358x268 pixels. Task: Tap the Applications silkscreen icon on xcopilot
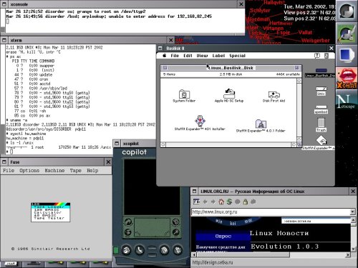[x=128, y=222]
